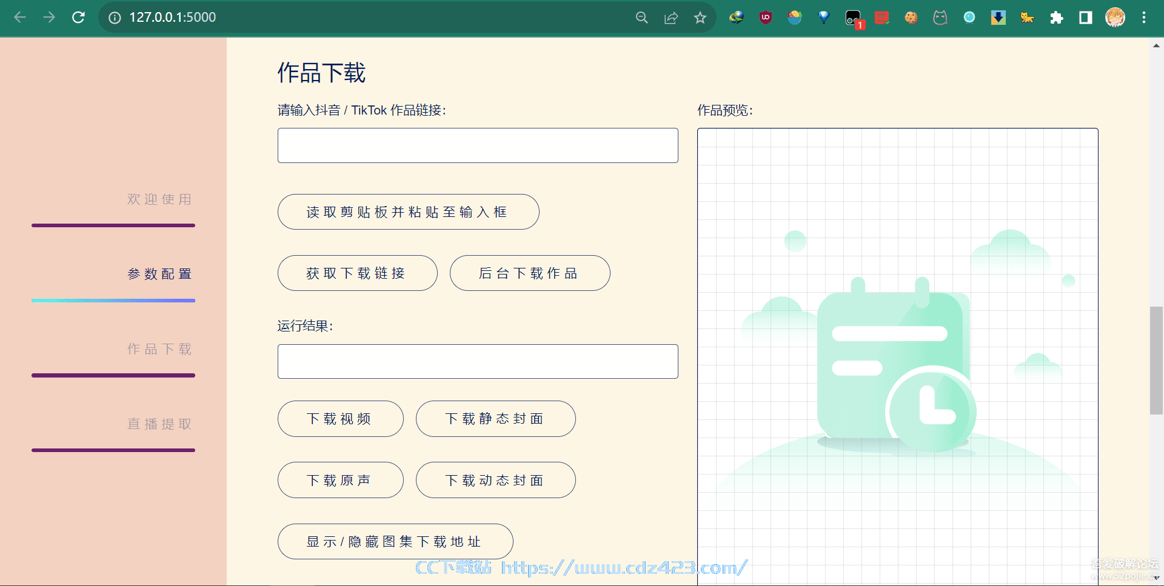Open the download arrow extension icon
Viewport: 1164px width, 586px height.
point(998,18)
